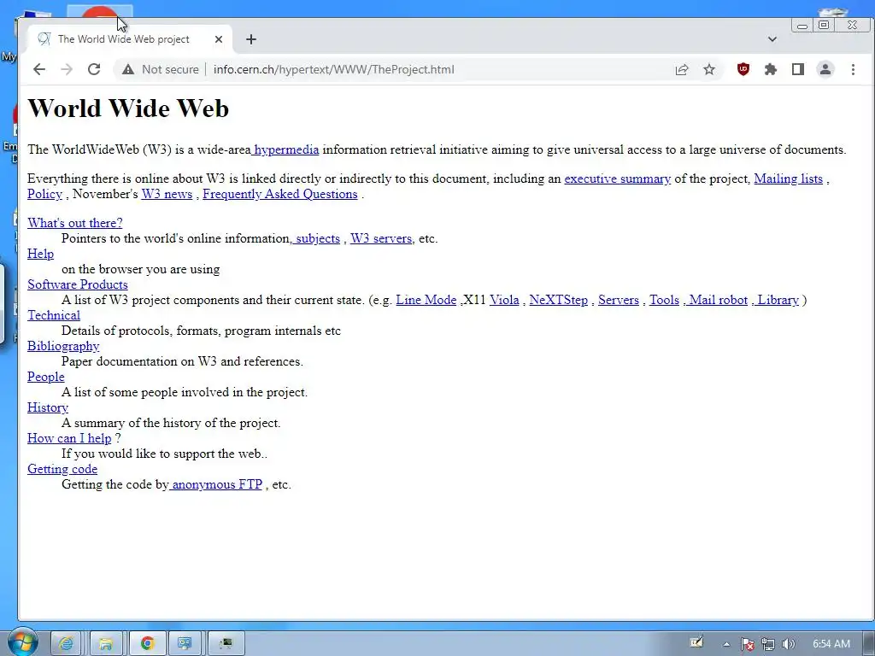Screen dimensions: 875x656
Task: Open the 6:54 AM clock
Action: tap(831, 644)
